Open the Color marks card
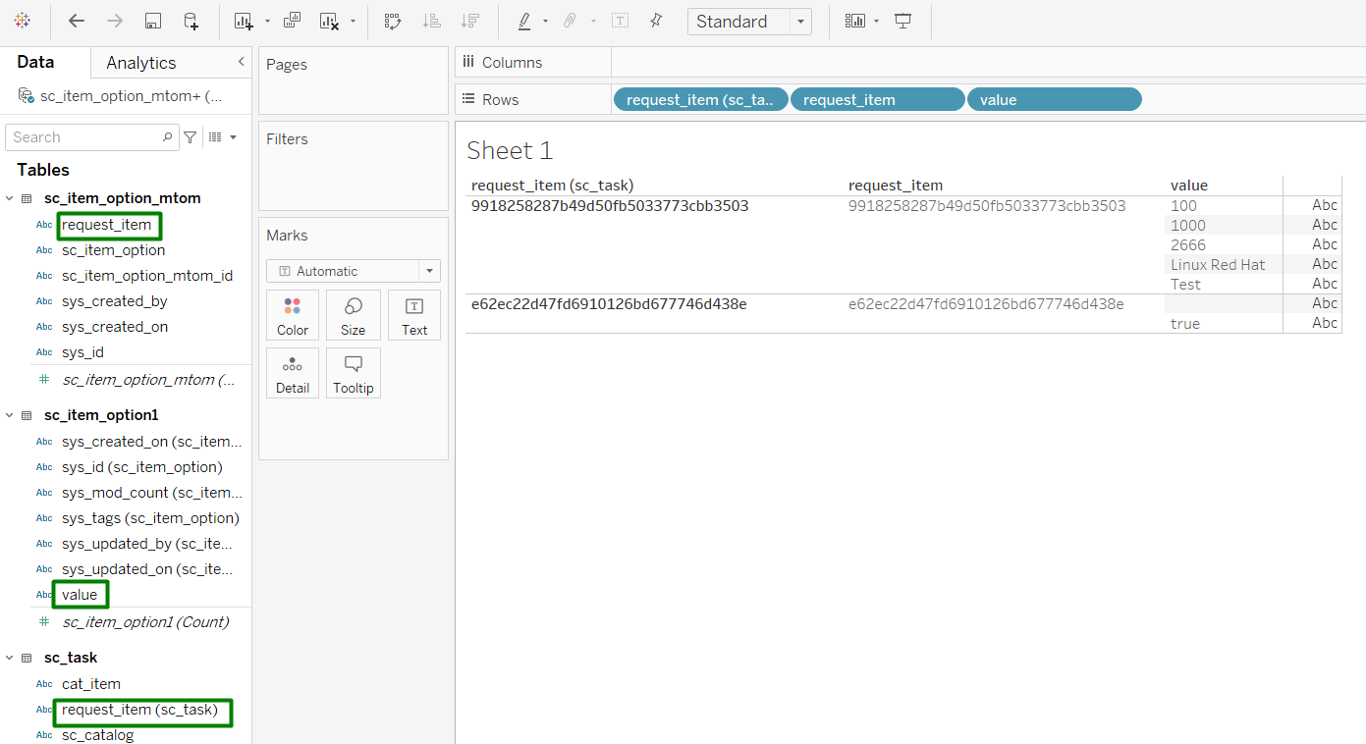The image size is (1366, 744). 293,315
